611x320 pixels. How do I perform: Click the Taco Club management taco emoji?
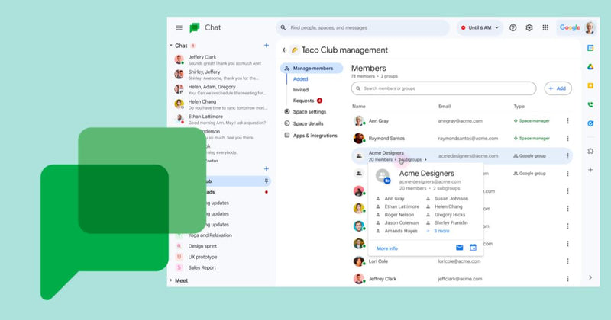coord(295,50)
